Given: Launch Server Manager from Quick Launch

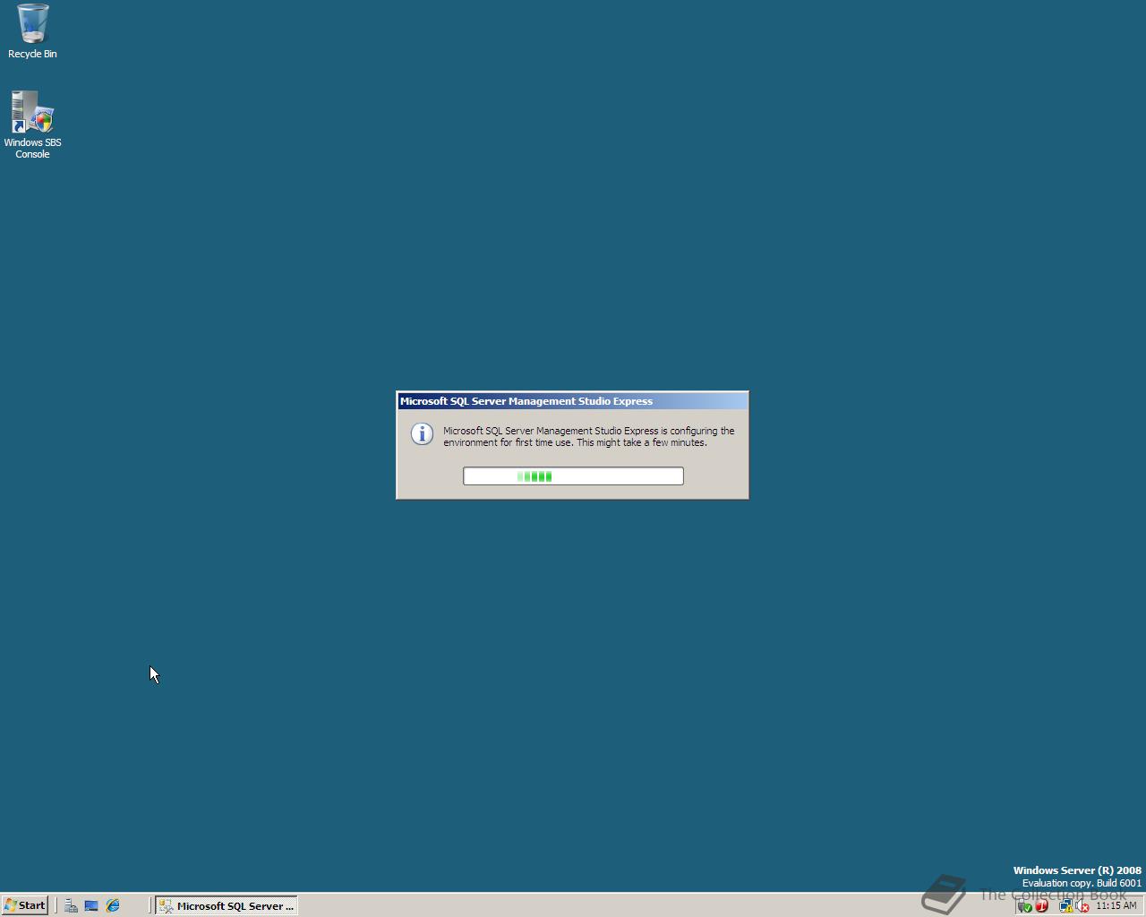Looking at the screenshot, I should click(x=71, y=905).
